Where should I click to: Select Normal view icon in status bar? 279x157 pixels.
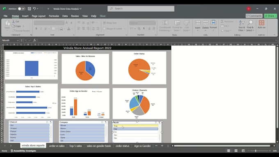click(x=229, y=151)
